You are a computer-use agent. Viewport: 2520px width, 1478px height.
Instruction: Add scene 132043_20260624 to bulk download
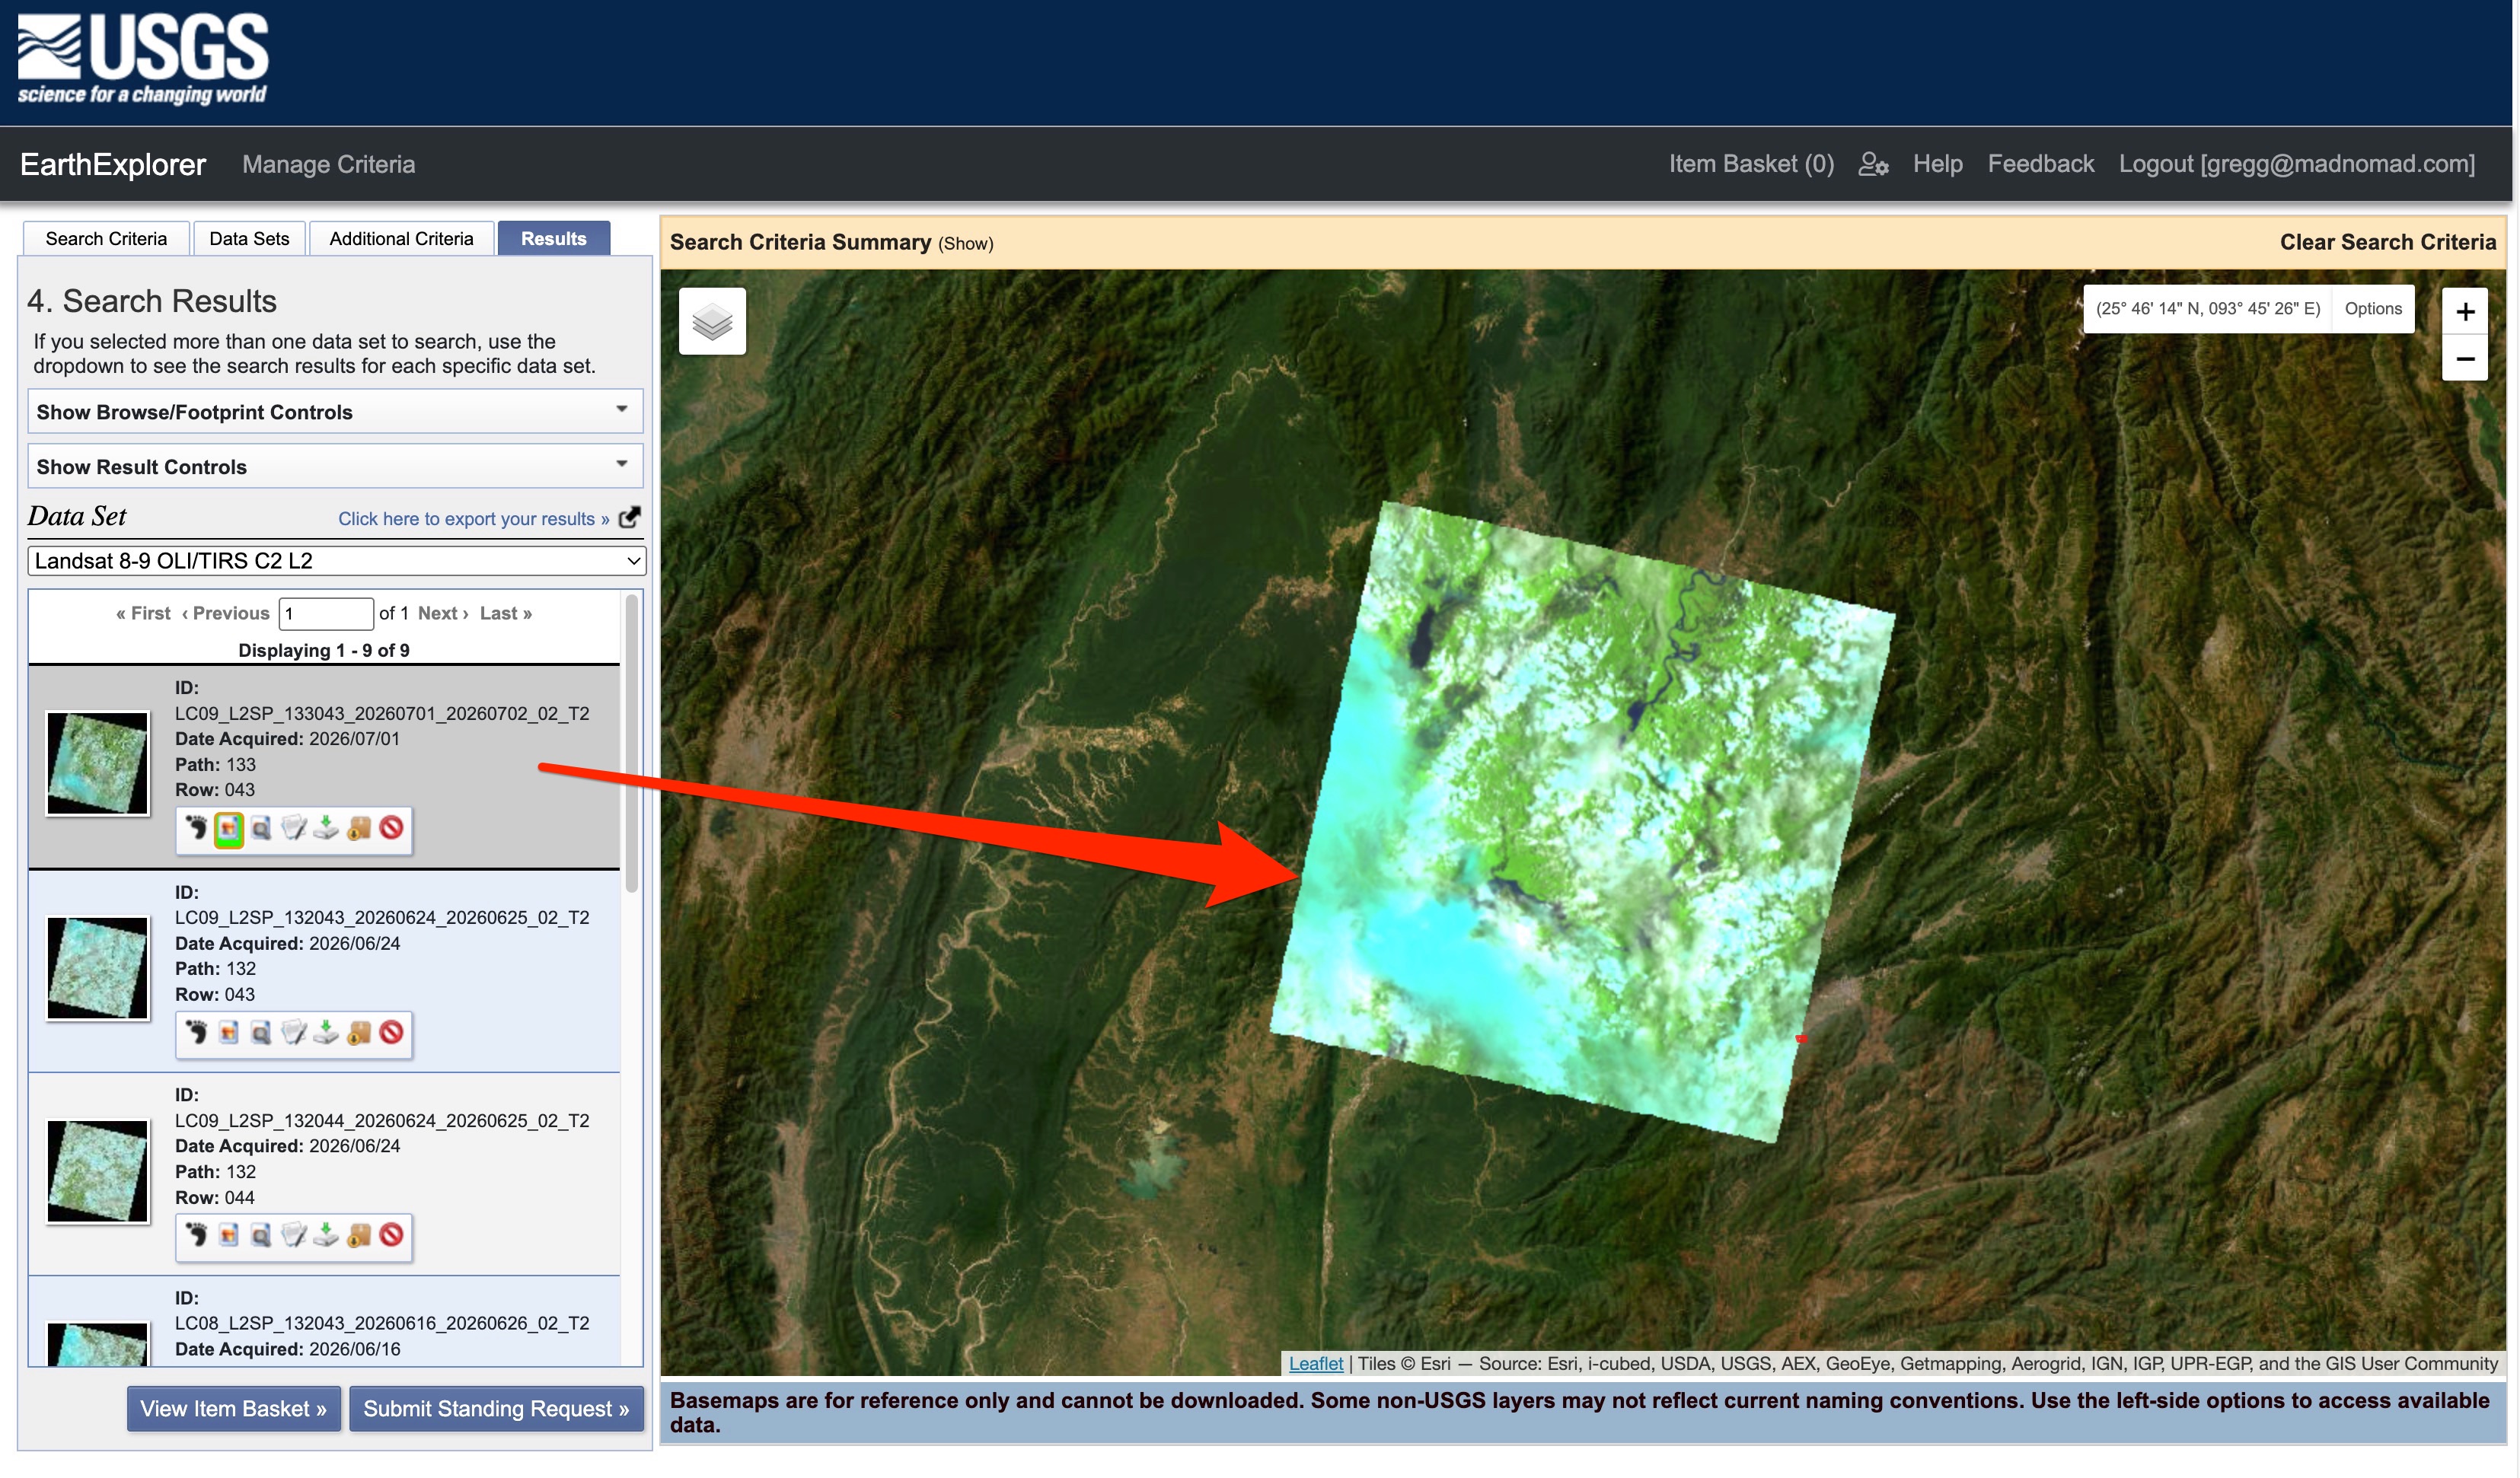click(359, 1032)
